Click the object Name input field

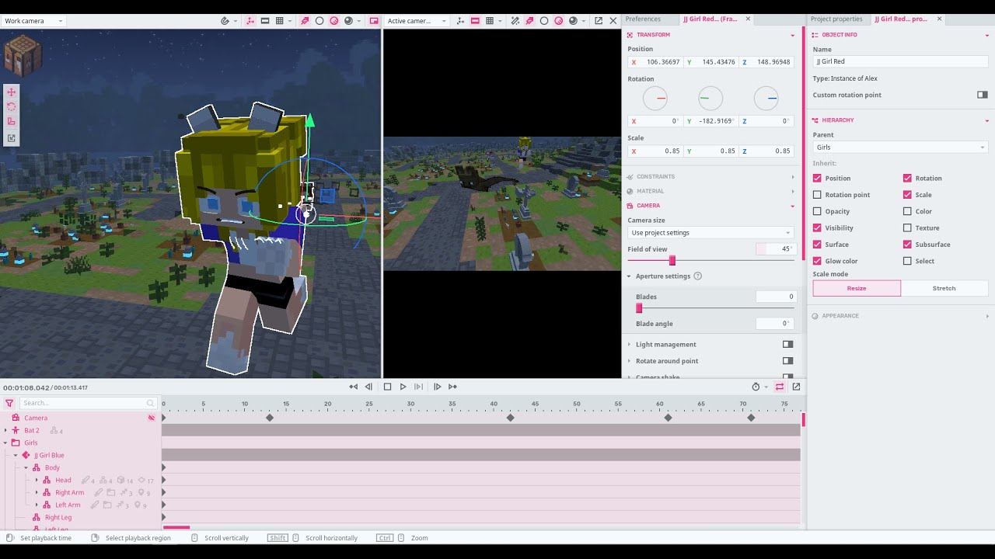(900, 61)
